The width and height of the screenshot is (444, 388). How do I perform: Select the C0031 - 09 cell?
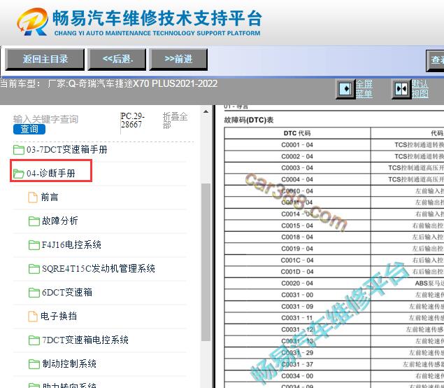[x=297, y=307]
